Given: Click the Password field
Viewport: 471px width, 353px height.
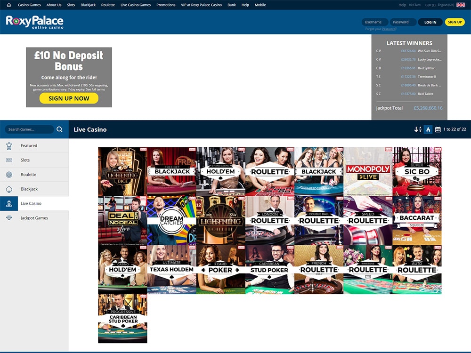Looking at the screenshot, I should 403,22.
